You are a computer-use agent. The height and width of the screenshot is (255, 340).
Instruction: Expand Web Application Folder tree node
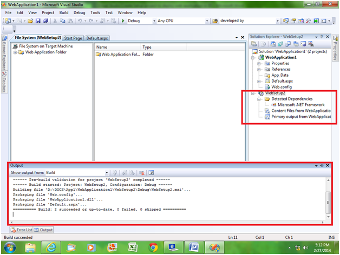click(x=15, y=52)
